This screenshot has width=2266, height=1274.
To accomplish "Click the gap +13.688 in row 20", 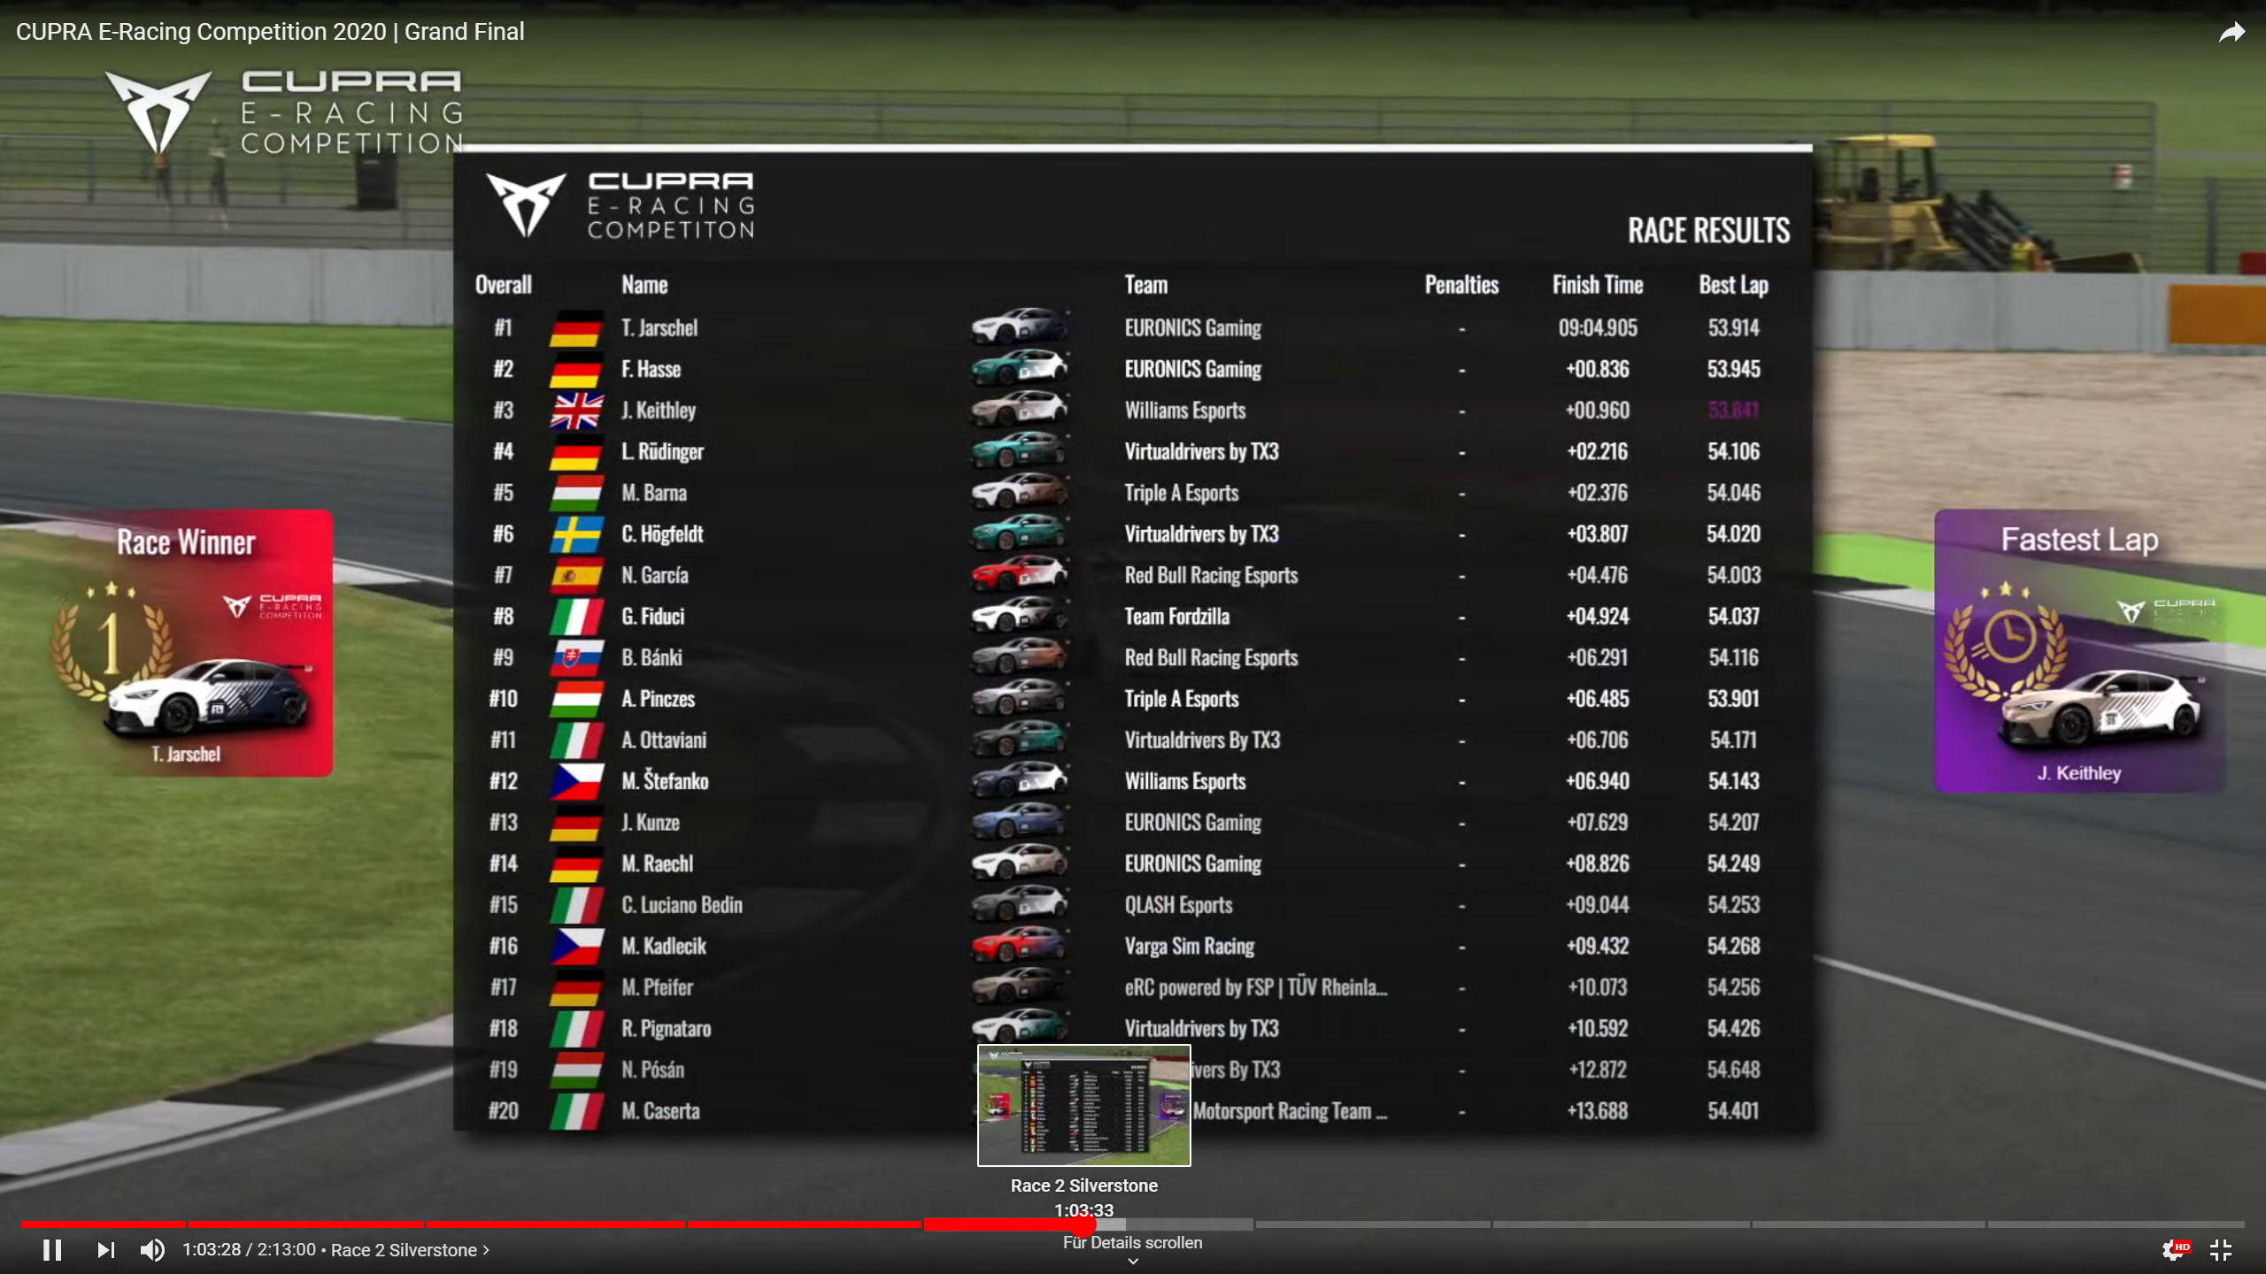I will [1598, 1111].
